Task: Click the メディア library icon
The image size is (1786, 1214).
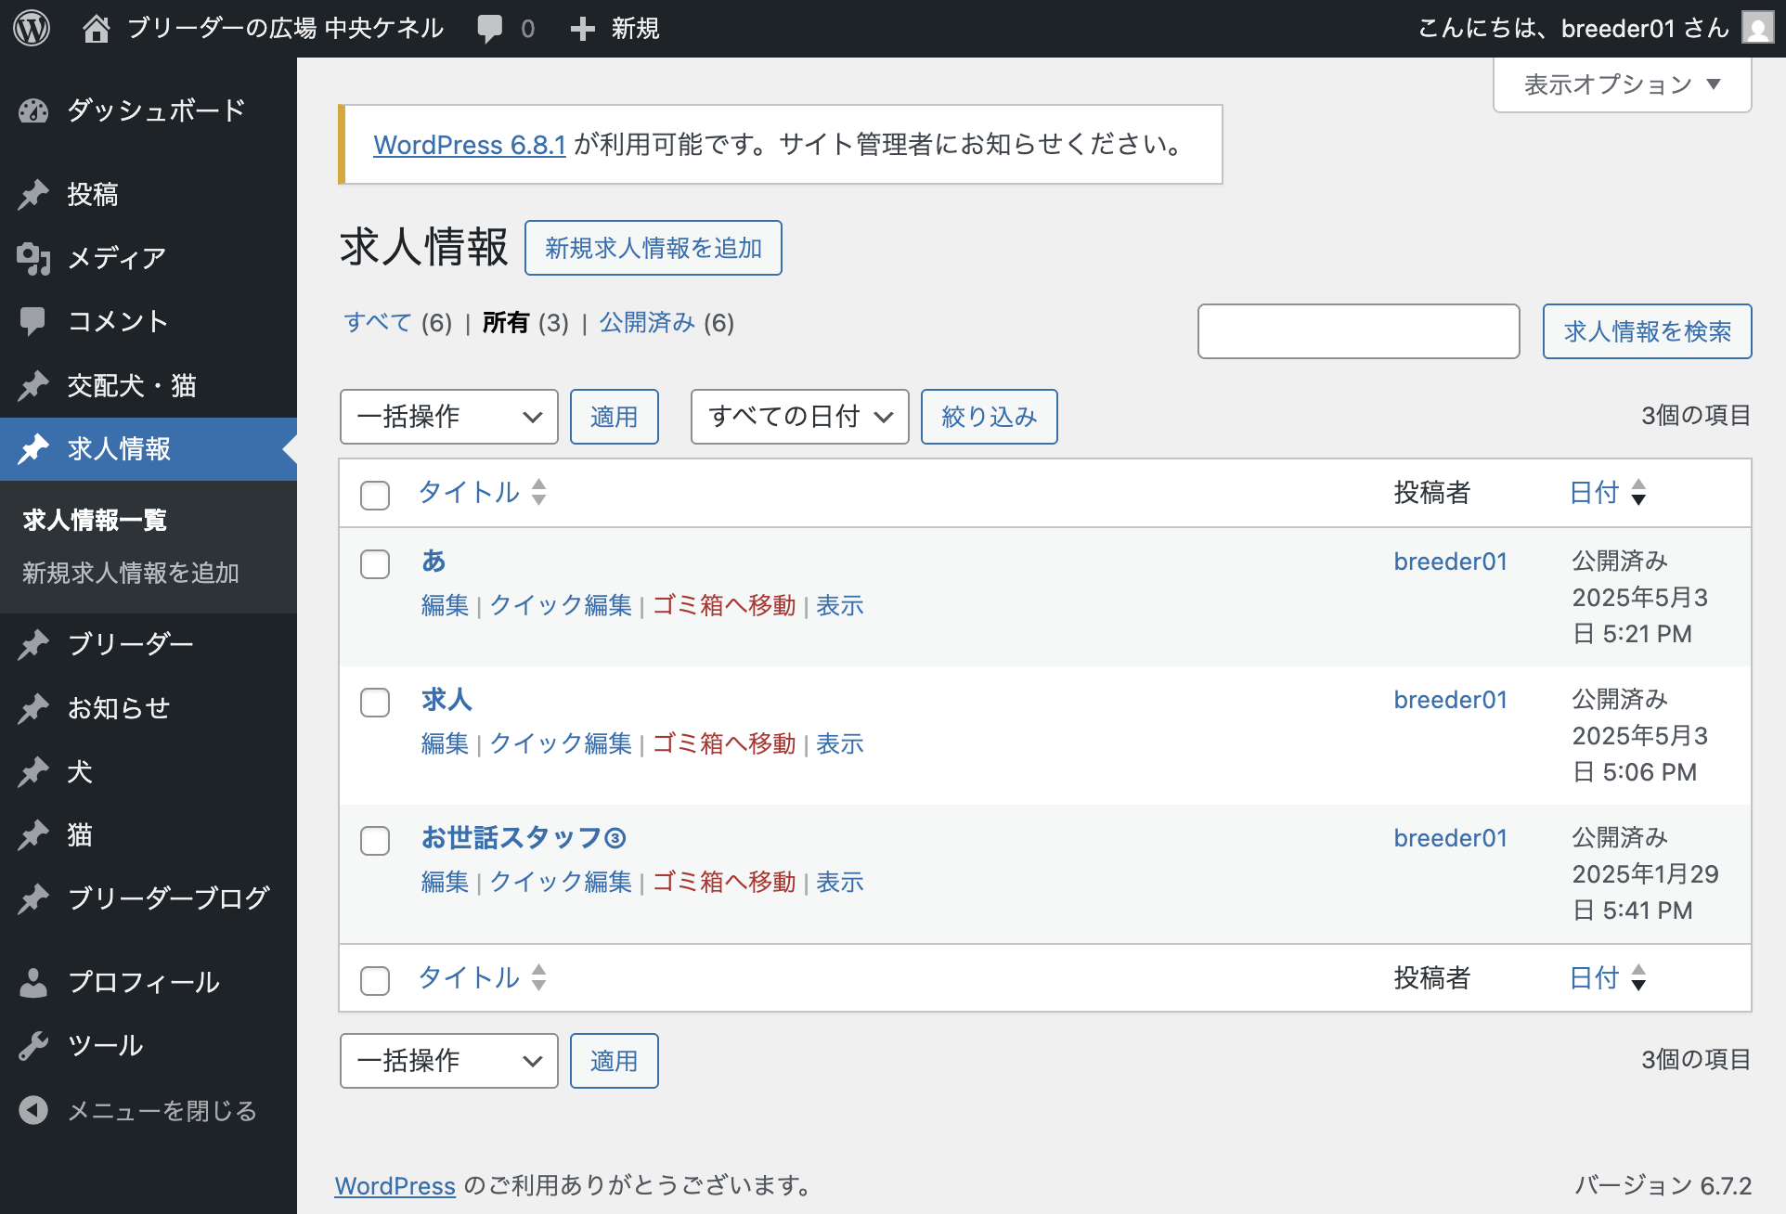Action: 33,258
